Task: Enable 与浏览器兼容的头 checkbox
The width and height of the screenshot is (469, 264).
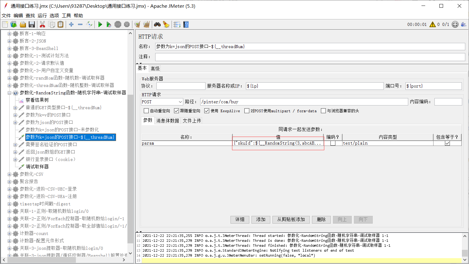Action: (323, 111)
